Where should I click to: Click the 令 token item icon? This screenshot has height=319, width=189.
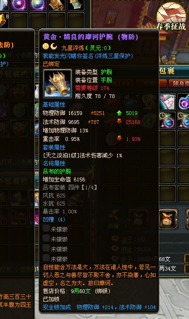[57, 5]
